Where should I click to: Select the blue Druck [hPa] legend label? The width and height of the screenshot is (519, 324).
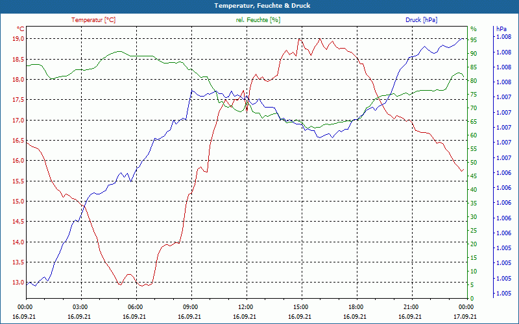(x=421, y=20)
